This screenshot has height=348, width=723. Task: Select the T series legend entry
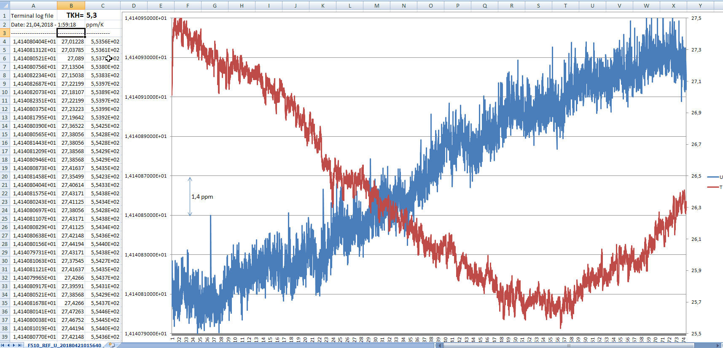click(715, 187)
